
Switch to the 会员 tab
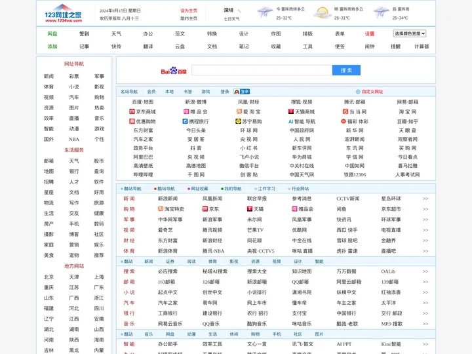(x=151, y=92)
